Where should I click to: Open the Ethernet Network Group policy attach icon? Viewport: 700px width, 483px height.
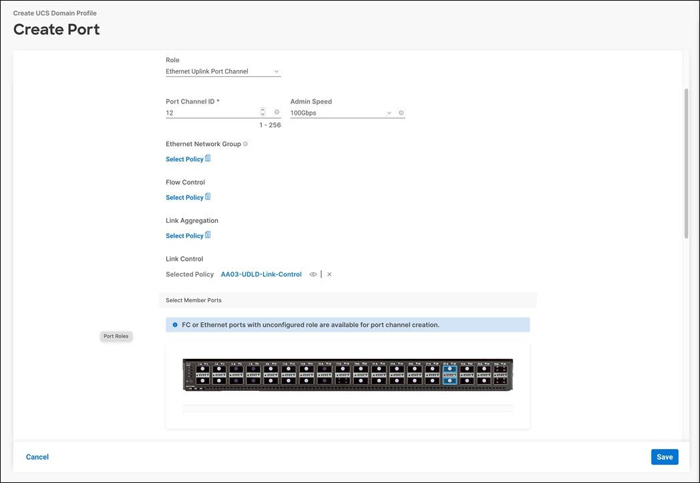pyautogui.click(x=207, y=158)
